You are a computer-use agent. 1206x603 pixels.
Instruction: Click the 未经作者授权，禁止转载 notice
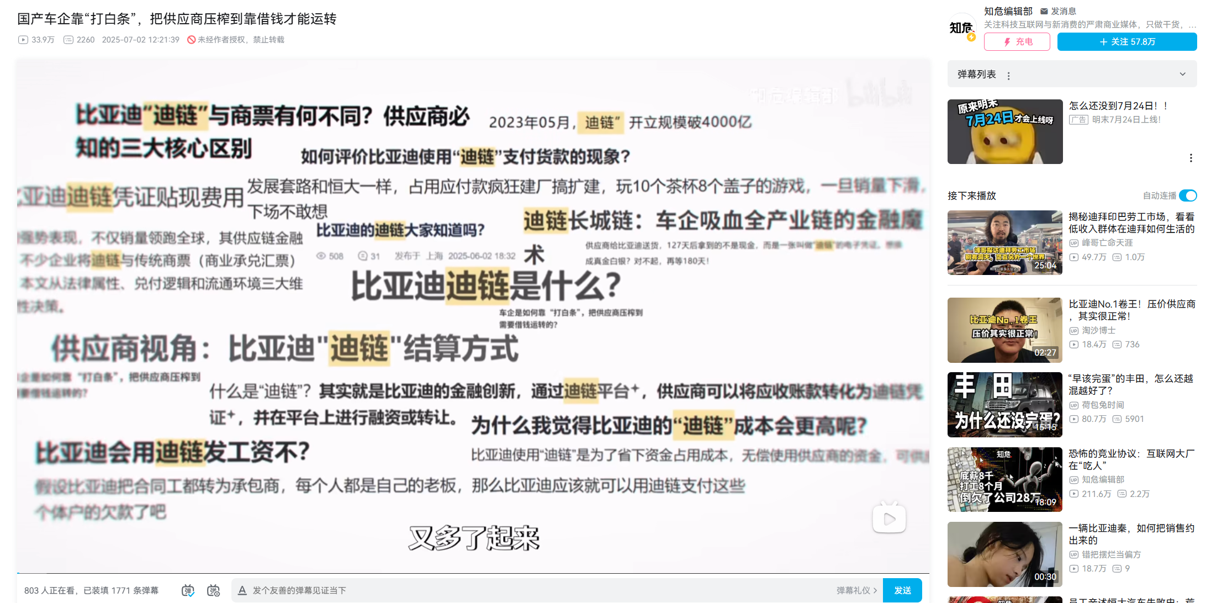click(x=236, y=40)
